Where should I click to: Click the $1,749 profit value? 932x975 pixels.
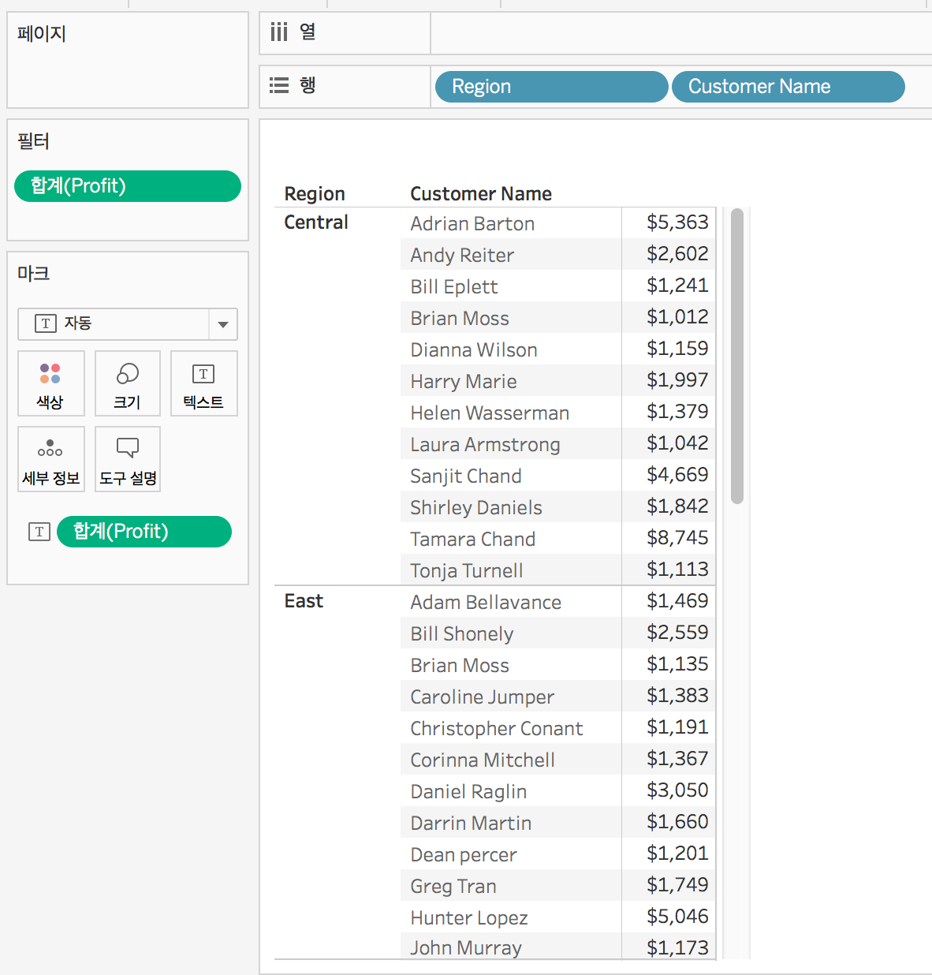point(677,885)
